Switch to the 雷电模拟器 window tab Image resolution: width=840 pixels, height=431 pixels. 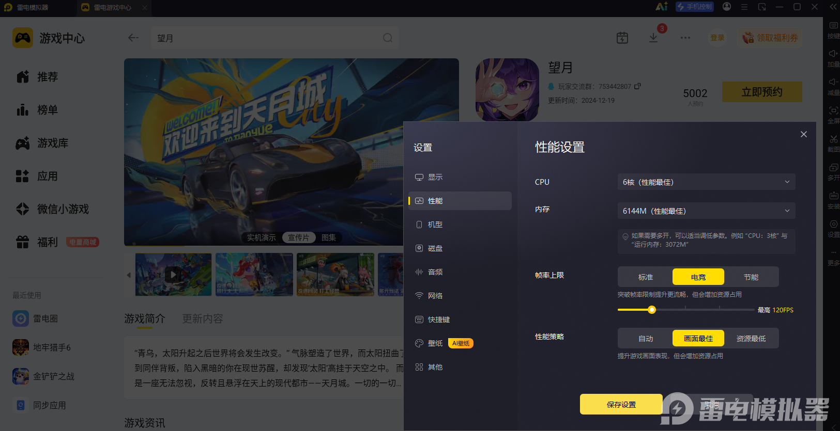[33, 8]
